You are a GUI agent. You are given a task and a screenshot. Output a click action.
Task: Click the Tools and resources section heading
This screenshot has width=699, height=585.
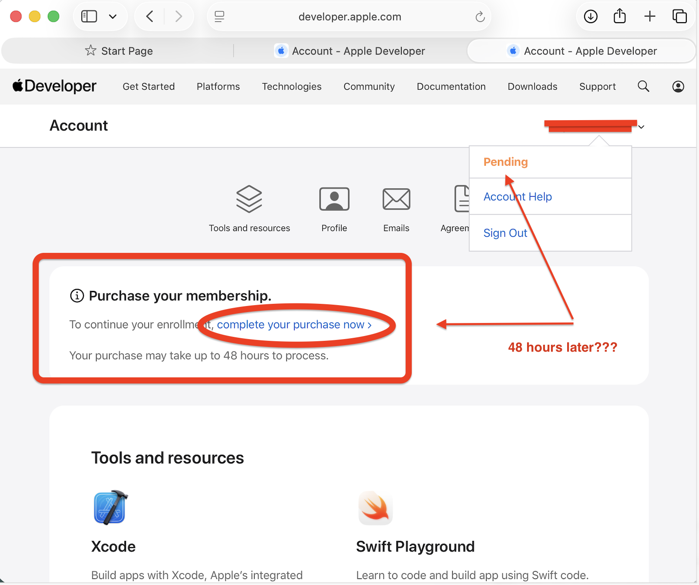pyautogui.click(x=168, y=458)
